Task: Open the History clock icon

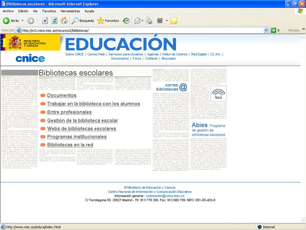Action: pos(126,20)
